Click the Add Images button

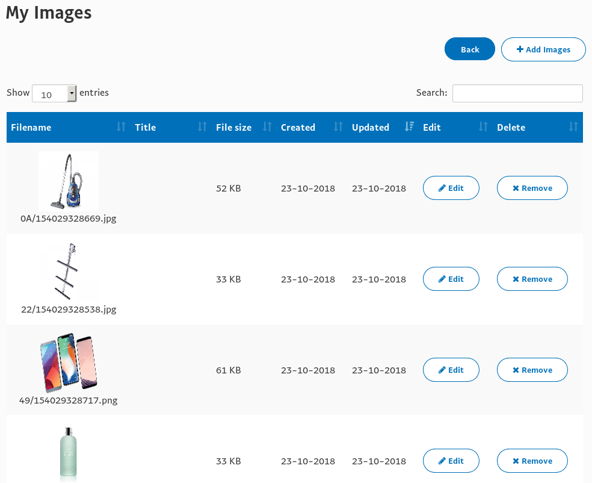543,49
